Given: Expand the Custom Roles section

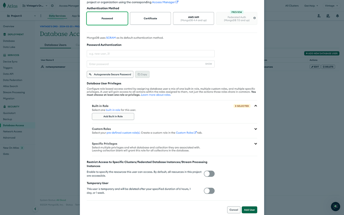Looking at the screenshot, I should click(x=256, y=129).
